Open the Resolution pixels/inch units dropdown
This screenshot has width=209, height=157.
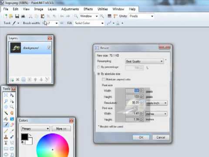[156, 103]
